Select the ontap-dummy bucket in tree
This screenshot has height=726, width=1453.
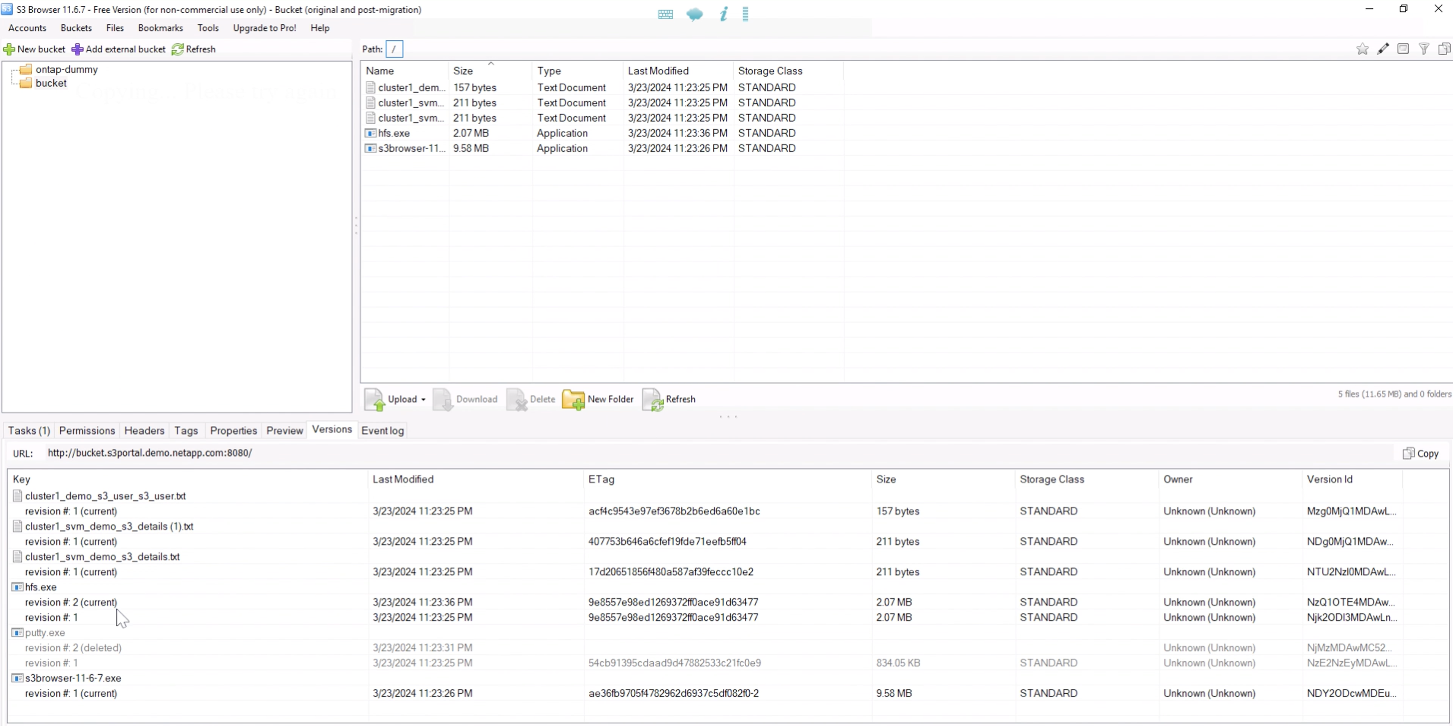(x=67, y=70)
